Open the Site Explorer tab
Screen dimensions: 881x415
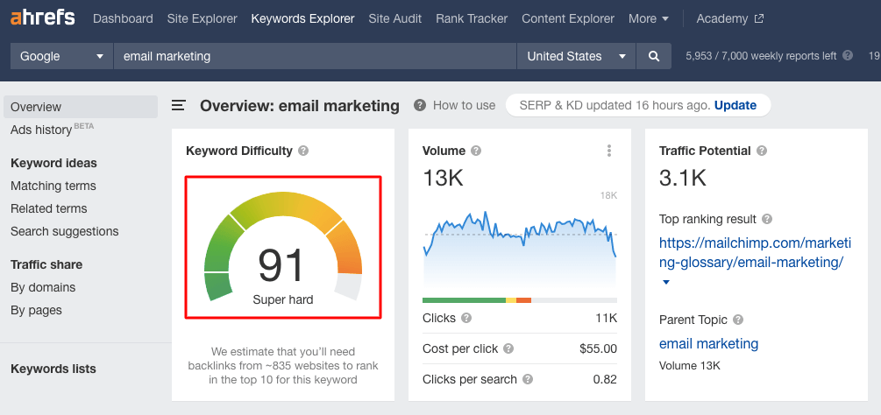coord(202,18)
